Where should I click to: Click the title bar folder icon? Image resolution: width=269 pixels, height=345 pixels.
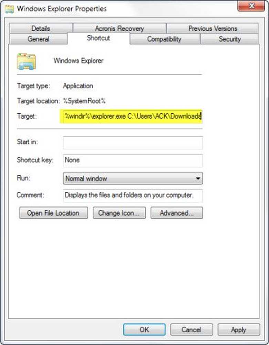pos(9,9)
